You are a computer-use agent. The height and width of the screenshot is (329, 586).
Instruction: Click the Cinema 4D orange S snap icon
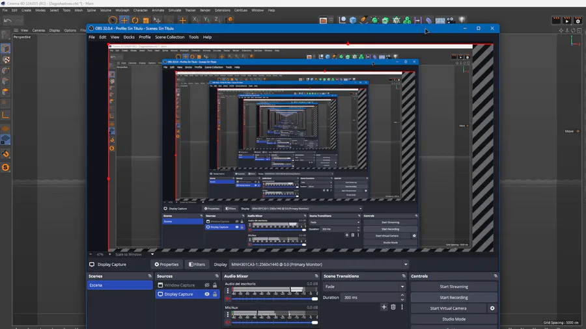tap(6, 167)
